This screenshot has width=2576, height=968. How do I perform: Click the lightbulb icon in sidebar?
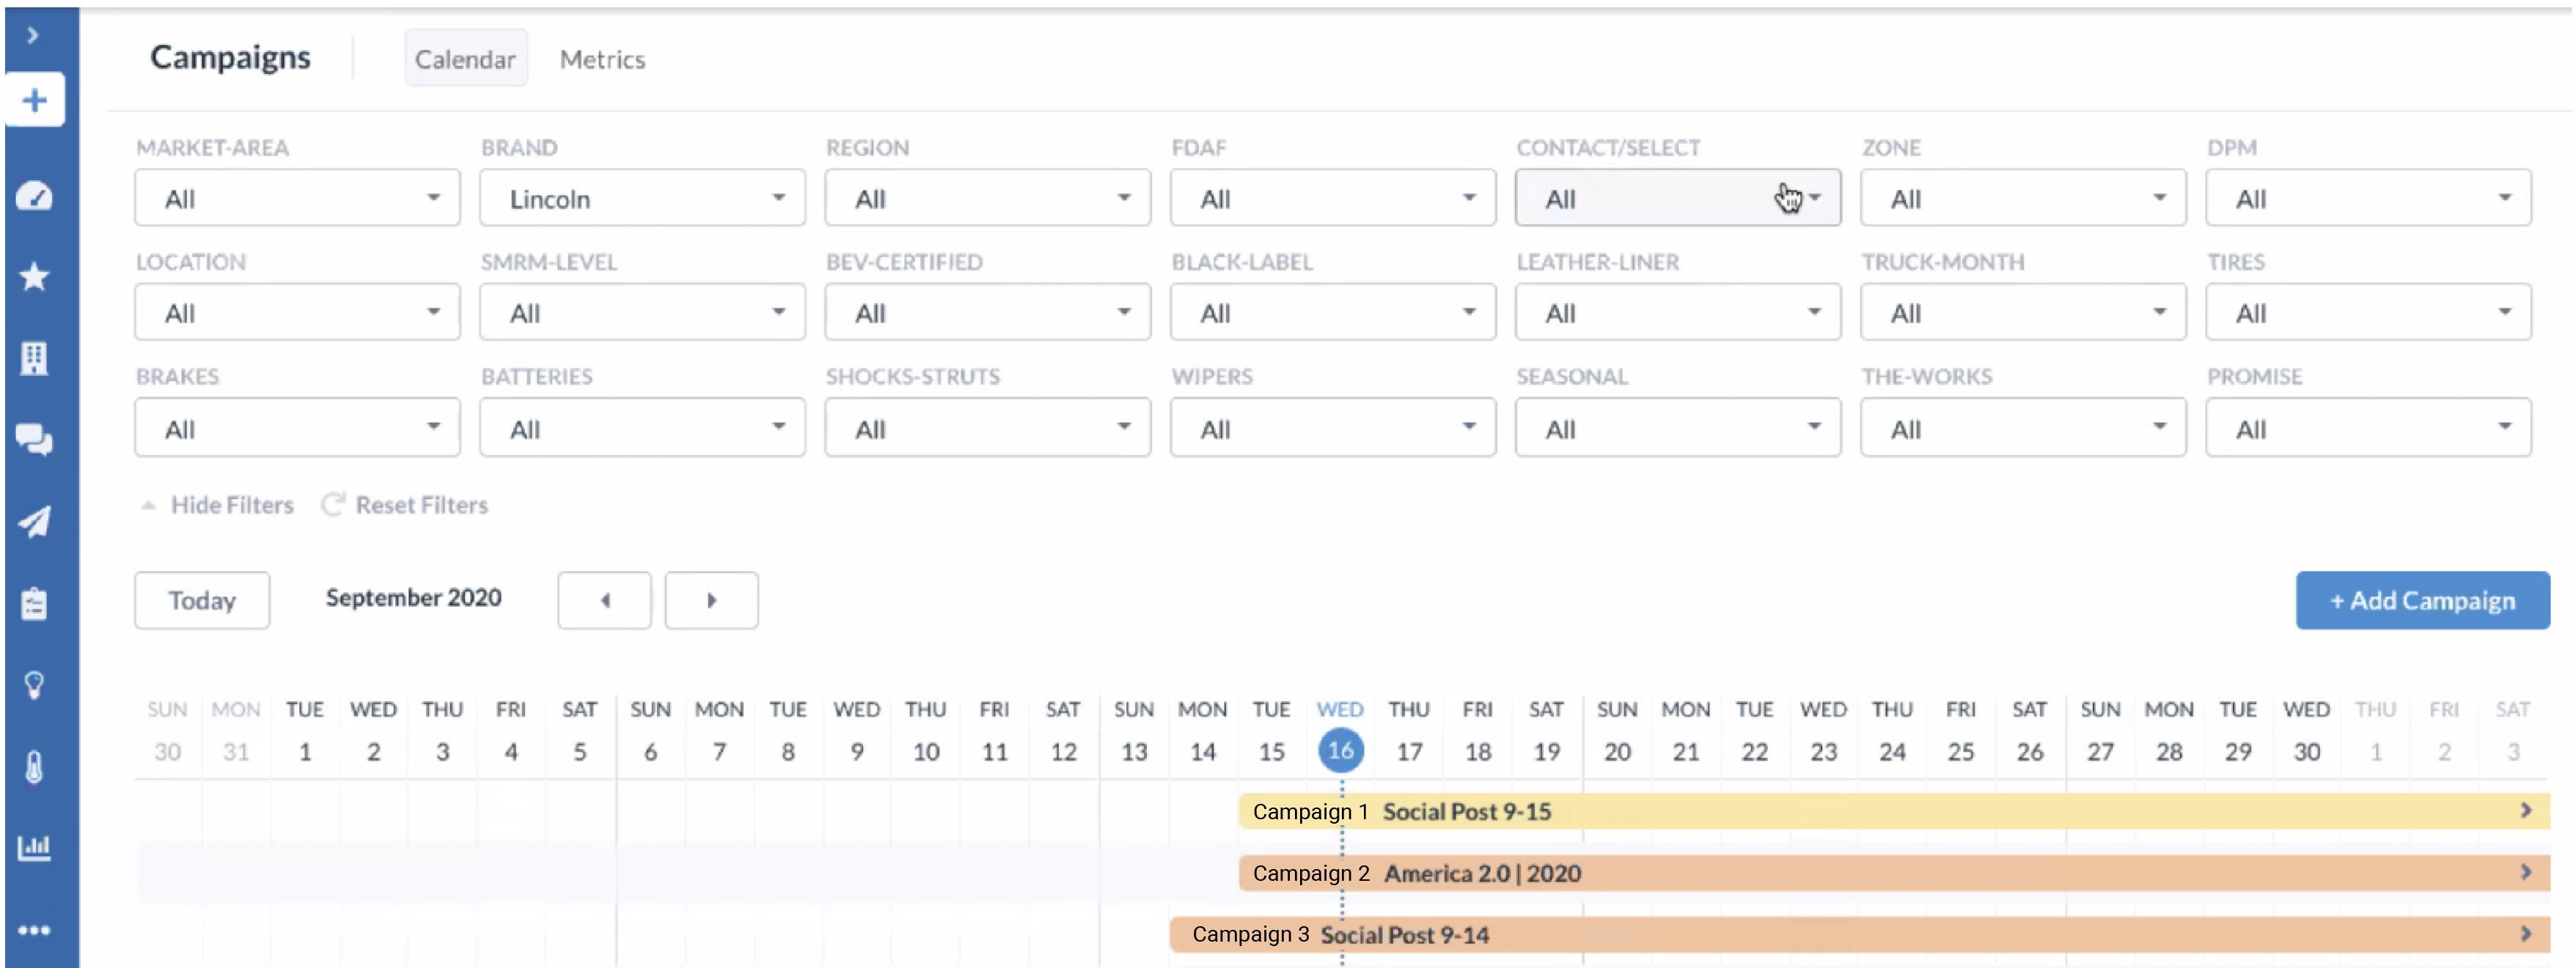point(35,685)
